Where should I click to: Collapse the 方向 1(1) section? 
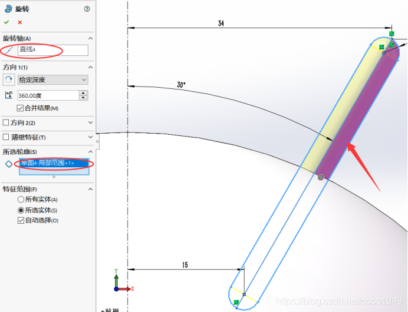click(x=90, y=67)
